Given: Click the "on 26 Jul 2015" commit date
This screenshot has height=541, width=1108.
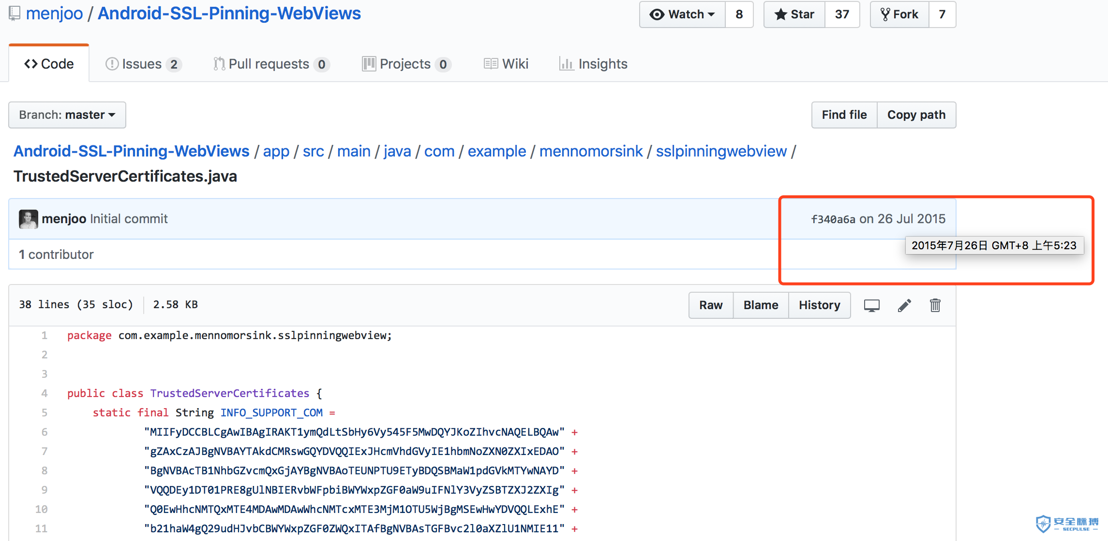Looking at the screenshot, I should coord(902,219).
